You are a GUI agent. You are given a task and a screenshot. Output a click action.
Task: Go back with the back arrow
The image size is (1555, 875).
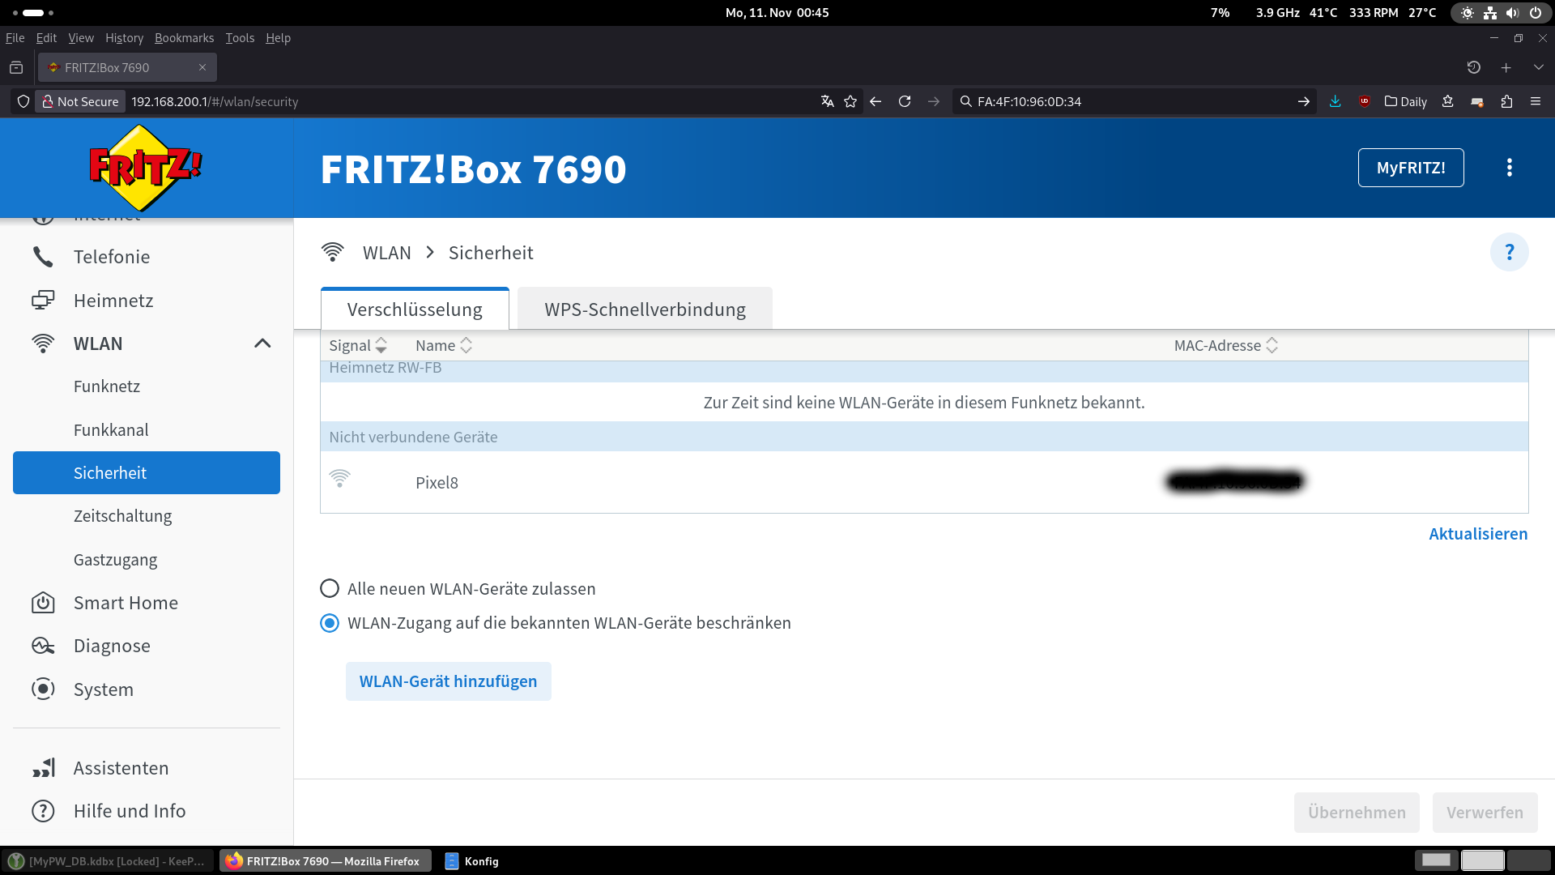point(875,101)
